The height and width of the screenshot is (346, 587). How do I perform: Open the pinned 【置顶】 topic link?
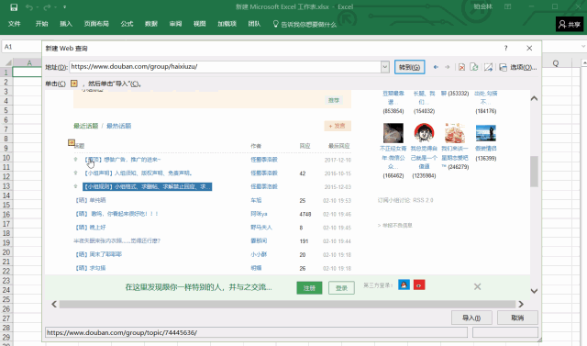click(x=122, y=160)
